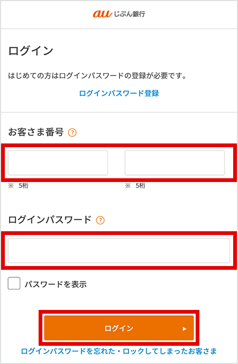Submit with the orange ログイン button
Image resolution: width=238 pixels, height=364 pixels.
(x=119, y=328)
